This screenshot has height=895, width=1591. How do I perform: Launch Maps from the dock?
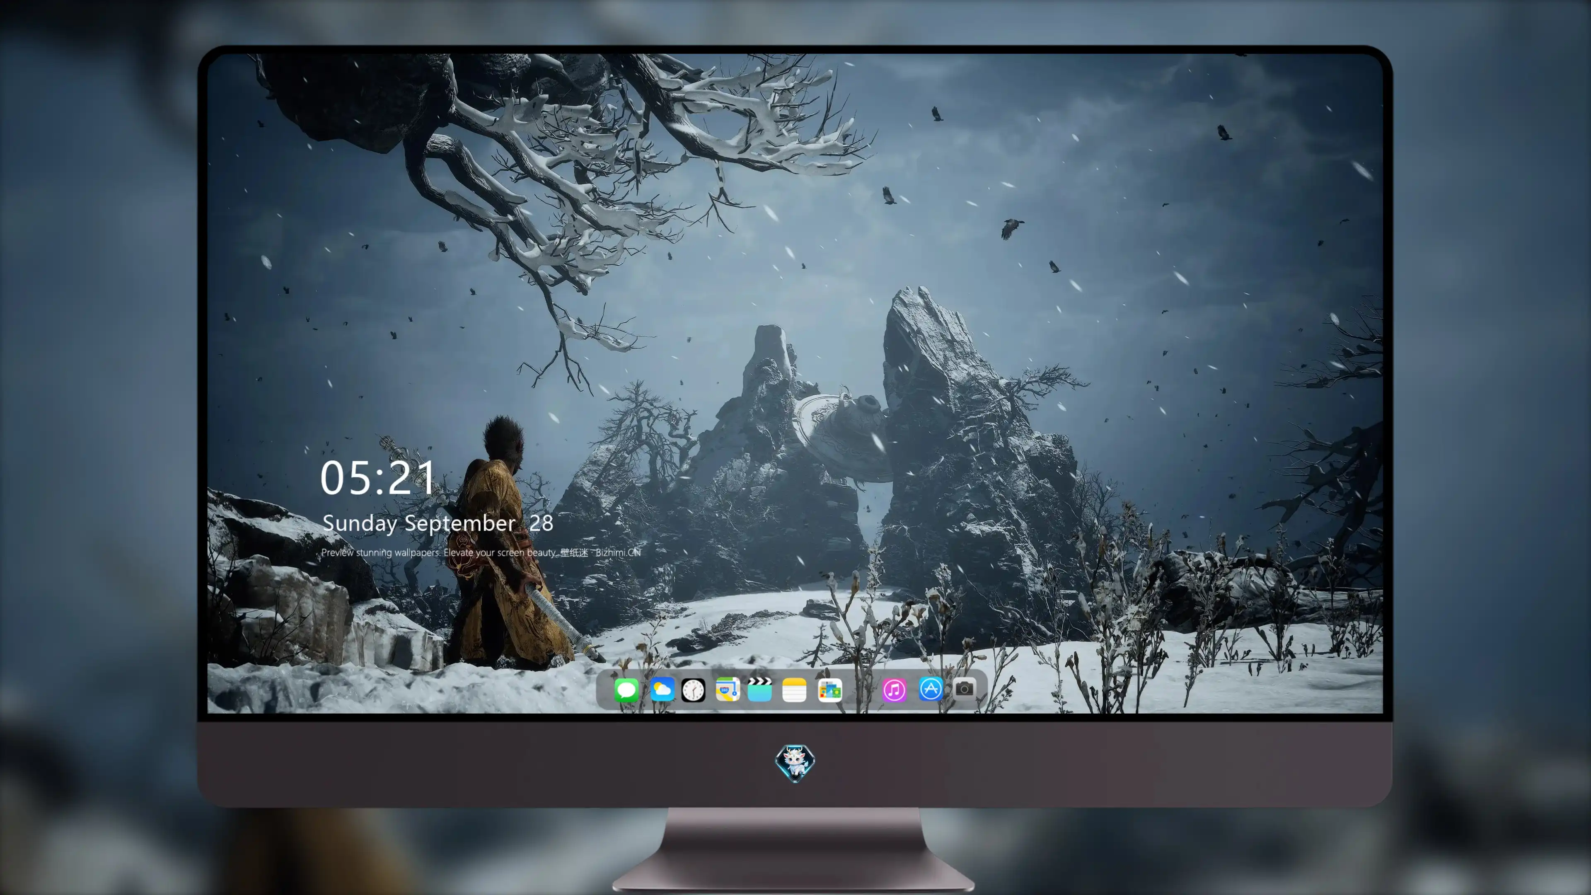[x=728, y=689]
